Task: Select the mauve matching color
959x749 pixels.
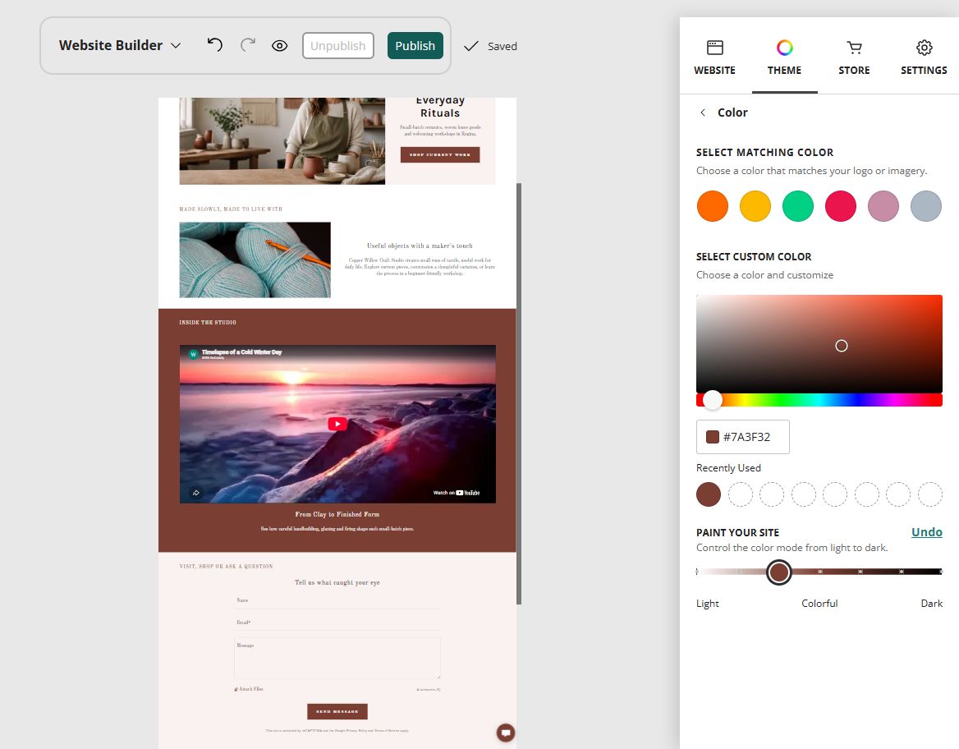Action: (883, 205)
